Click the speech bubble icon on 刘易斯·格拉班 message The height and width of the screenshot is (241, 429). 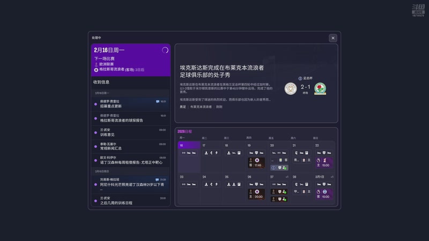tap(157, 180)
